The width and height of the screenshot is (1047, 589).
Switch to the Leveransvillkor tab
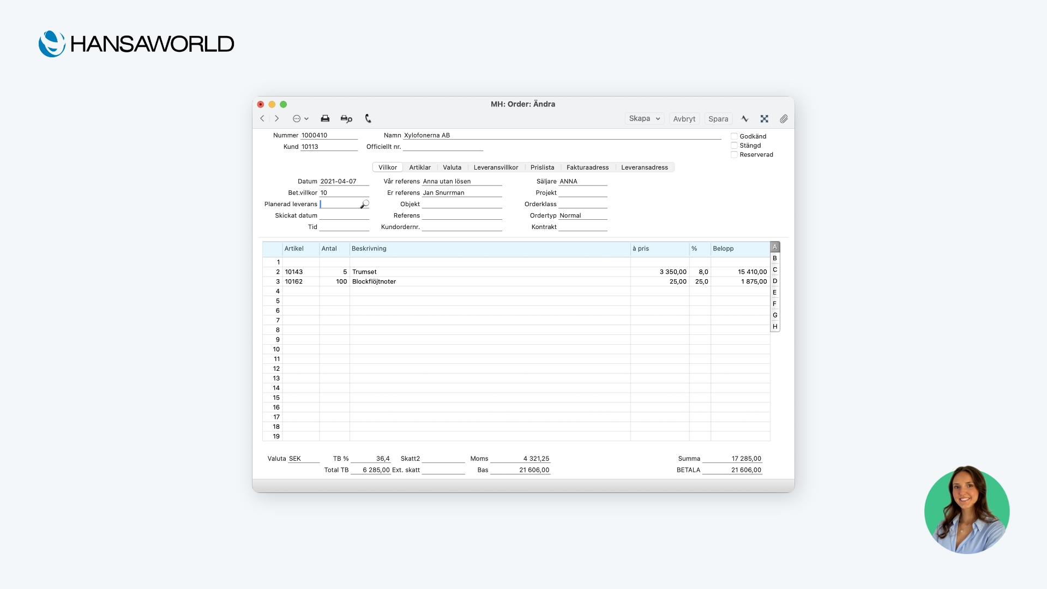496,167
